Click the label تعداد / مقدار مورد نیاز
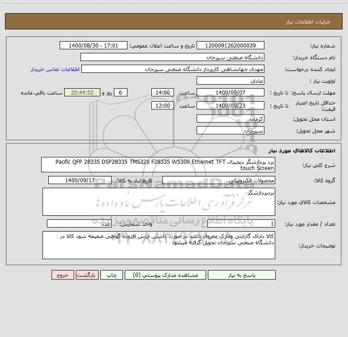Viewport: 348px width, 337px height. [310, 224]
